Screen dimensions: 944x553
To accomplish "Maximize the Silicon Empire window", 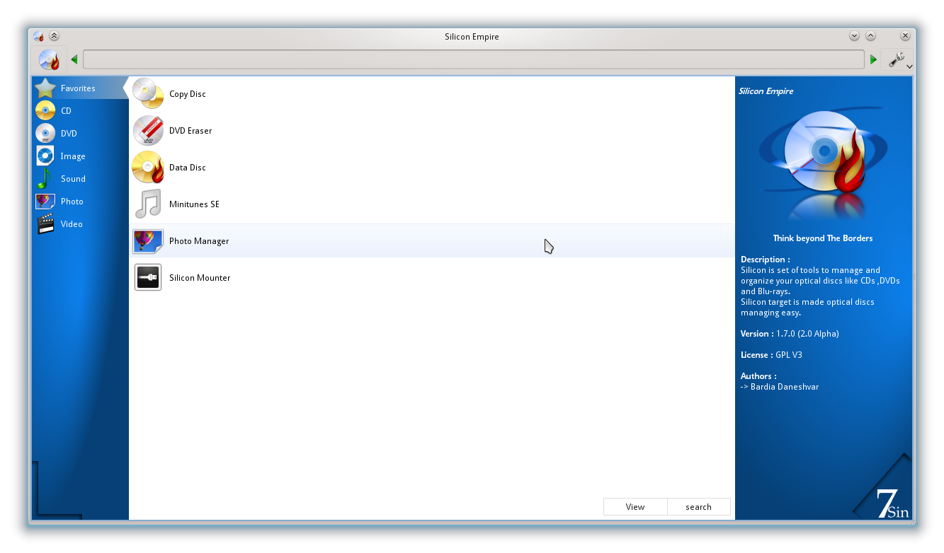I will click(870, 36).
